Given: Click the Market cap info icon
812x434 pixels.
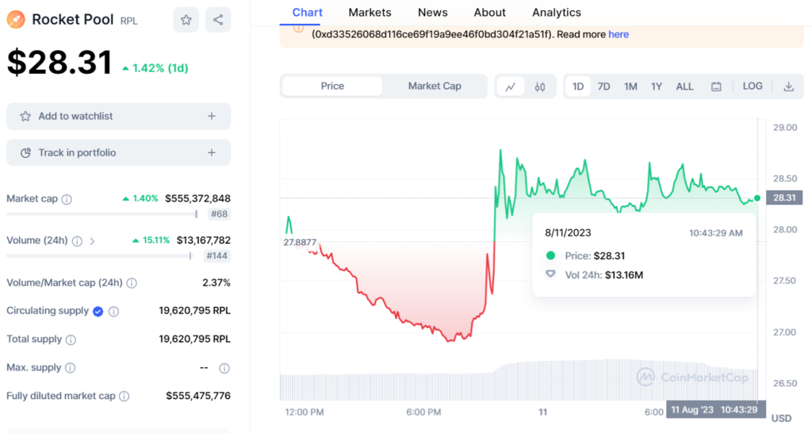Looking at the screenshot, I should click(x=67, y=199).
